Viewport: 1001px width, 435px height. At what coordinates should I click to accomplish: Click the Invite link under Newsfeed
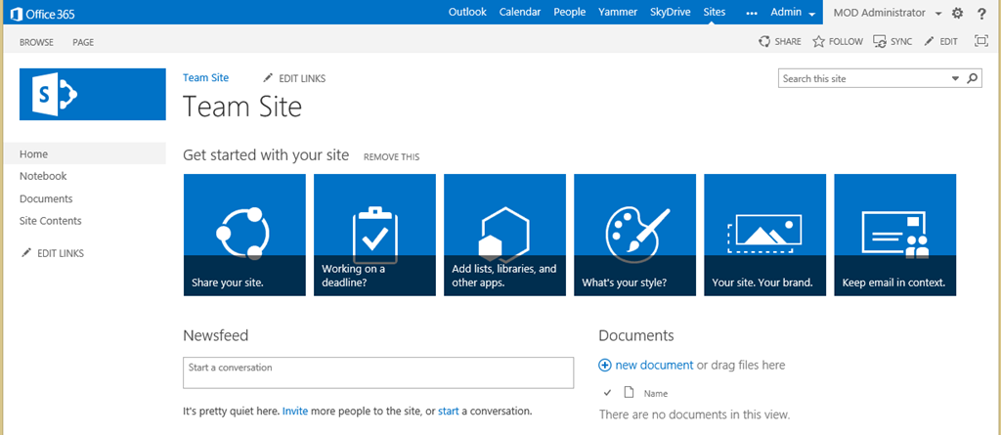(x=295, y=412)
